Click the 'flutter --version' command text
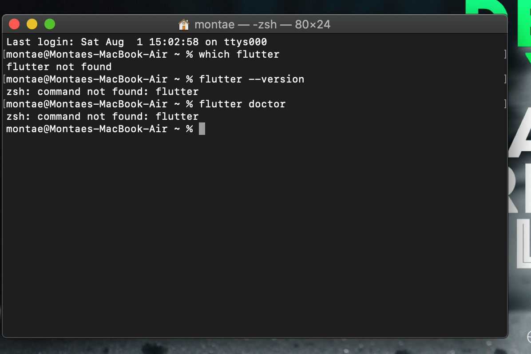The image size is (531, 354). pyautogui.click(x=252, y=79)
